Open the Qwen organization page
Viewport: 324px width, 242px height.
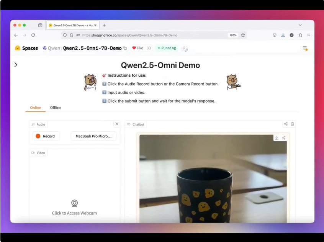[x=51, y=48]
